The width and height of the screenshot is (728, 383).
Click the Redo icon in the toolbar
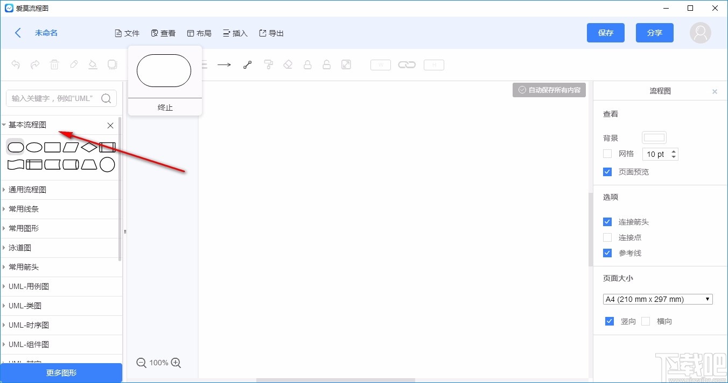click(x=35, y=64)
